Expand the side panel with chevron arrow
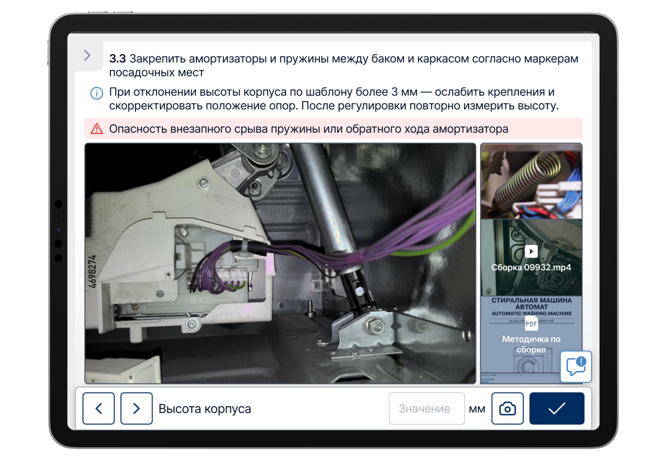Image resolution: width=667 pixels, height=462 pixels. (87, 56)
